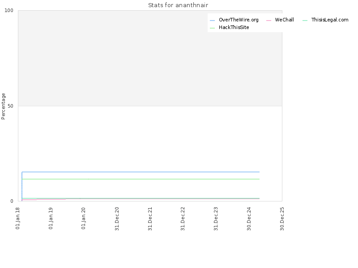Viewport: 358px width, 268px height.
Task: Click the HackThisSite legend label
Action: point(234,28)
